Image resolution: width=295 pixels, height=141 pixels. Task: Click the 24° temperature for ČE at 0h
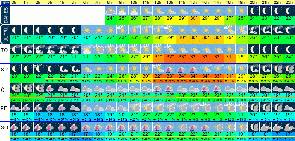[15, 95]
